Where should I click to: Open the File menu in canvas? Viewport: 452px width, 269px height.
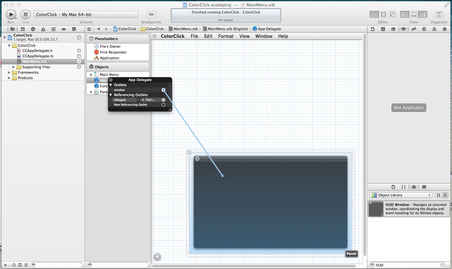click(x=195, y=36)
